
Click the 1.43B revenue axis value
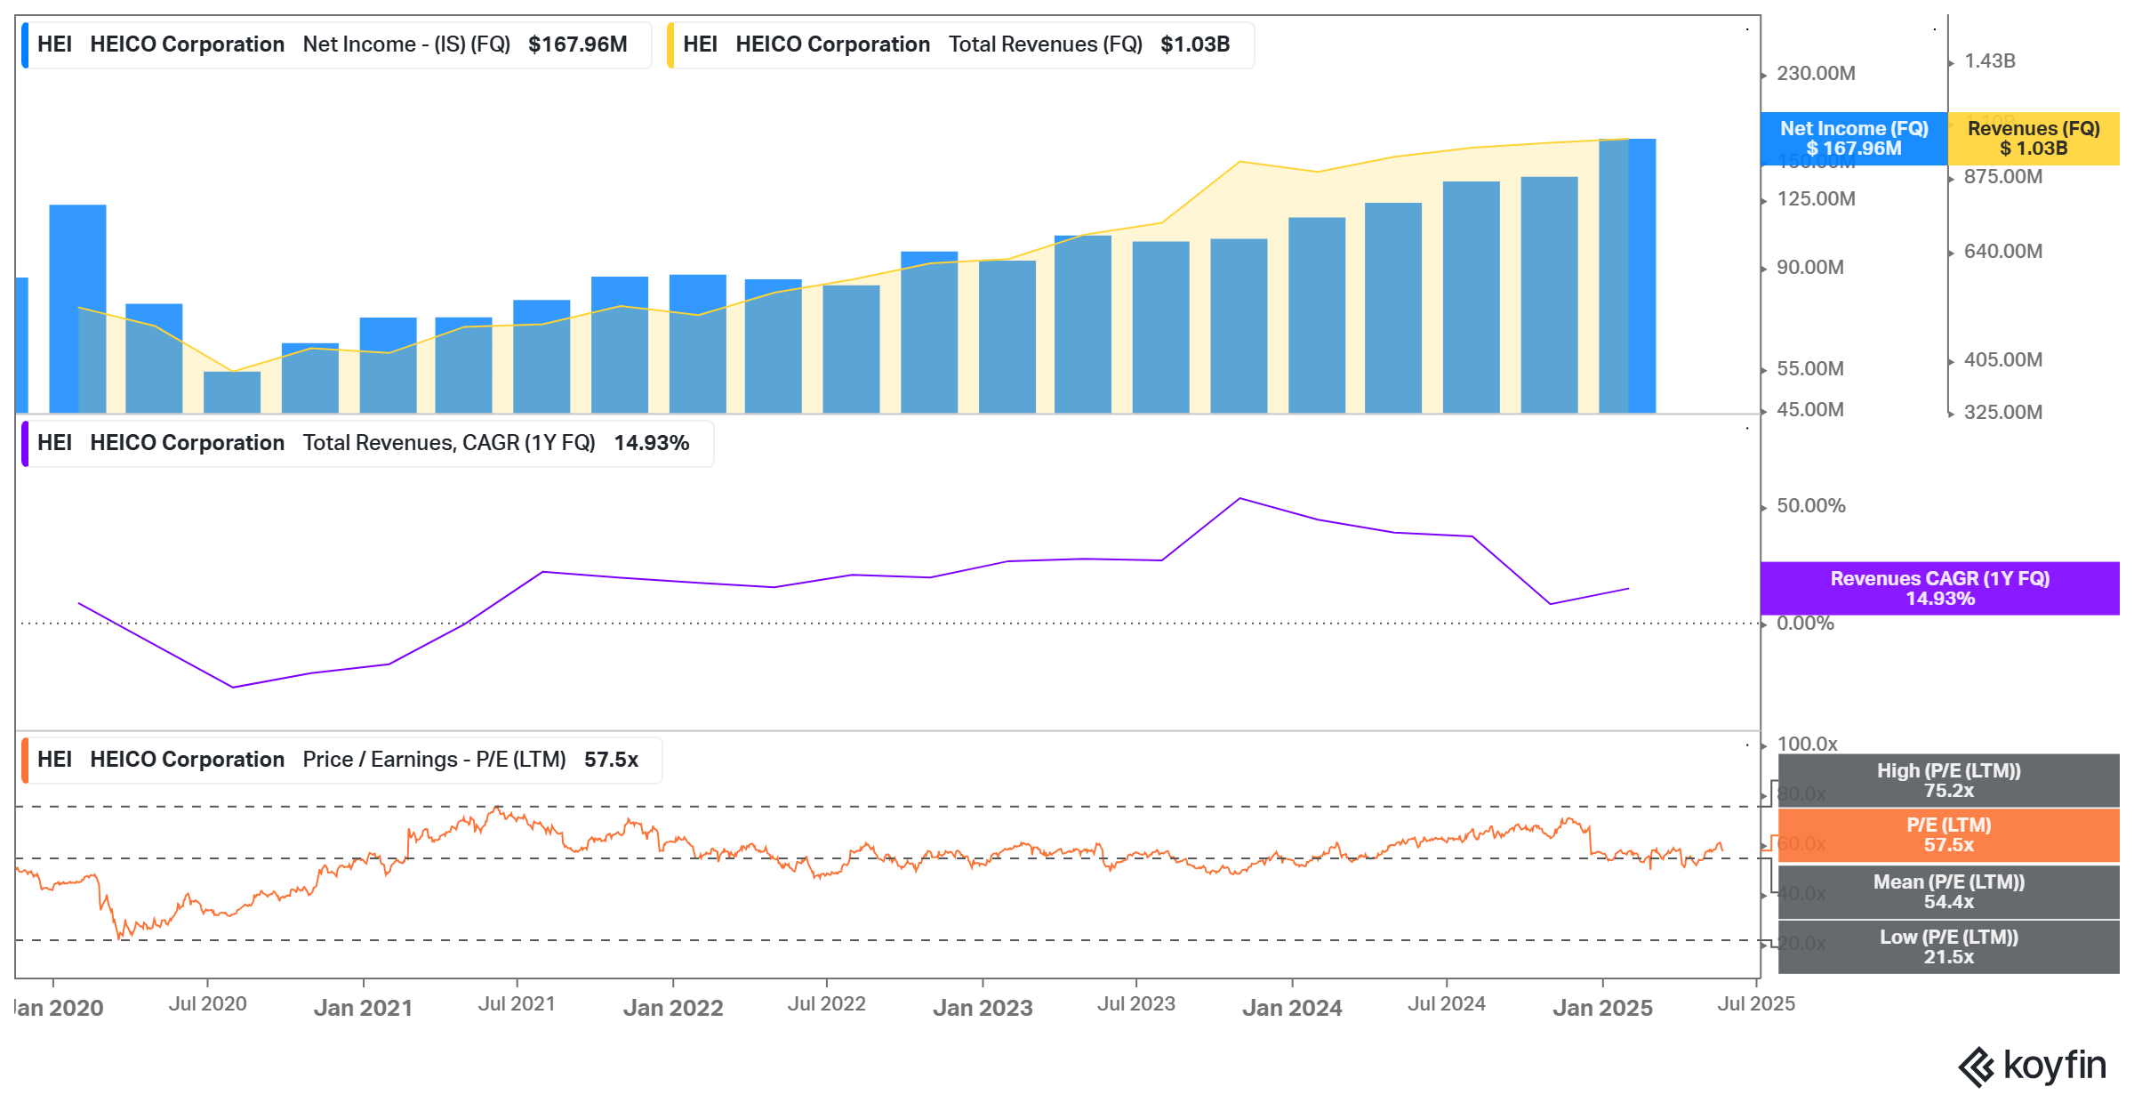coord(1990,60)
